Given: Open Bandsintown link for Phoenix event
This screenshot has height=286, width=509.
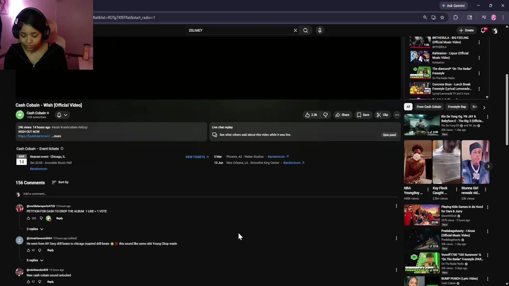Looking at the screenshot, I should tap(278, 157).
